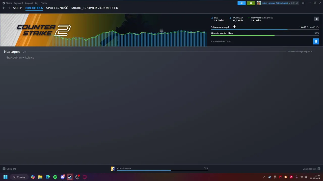Open the Znajomi menu
Image resolution: width=323 pixels, height=181 pixels.
tap(29, 3)
